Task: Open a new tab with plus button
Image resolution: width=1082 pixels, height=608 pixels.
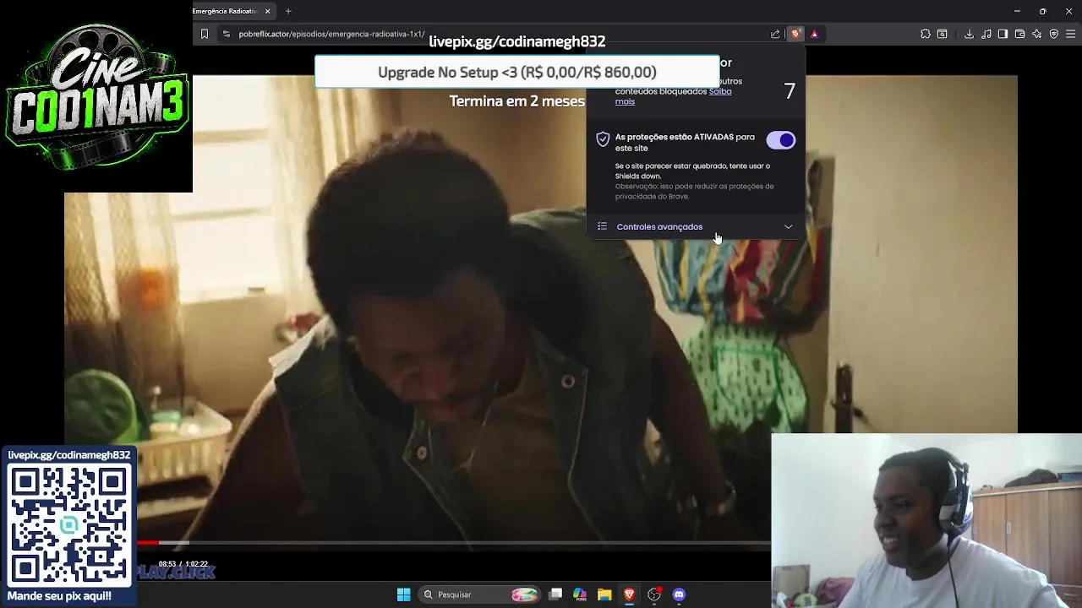Action: [288, 11]
